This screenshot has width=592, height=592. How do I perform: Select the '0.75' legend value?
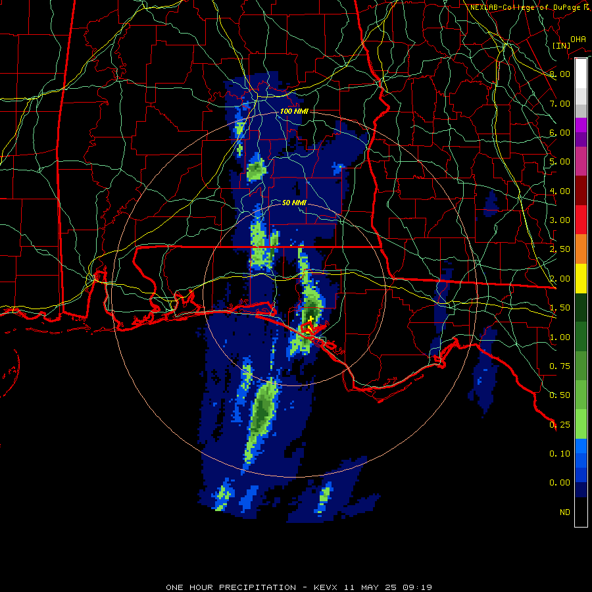(560, 366)
